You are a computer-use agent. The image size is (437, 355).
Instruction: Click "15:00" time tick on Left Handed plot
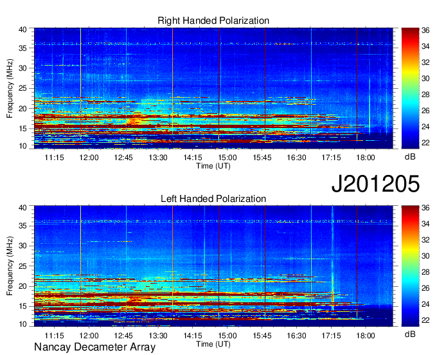[x=227, y=336]
